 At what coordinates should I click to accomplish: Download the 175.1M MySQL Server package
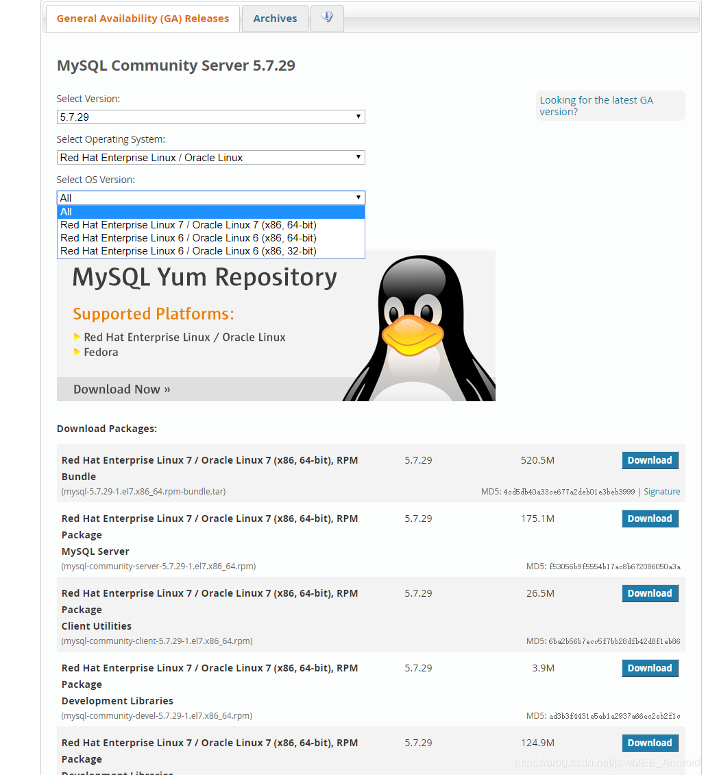pyautogui.click(x=650, y=518)
